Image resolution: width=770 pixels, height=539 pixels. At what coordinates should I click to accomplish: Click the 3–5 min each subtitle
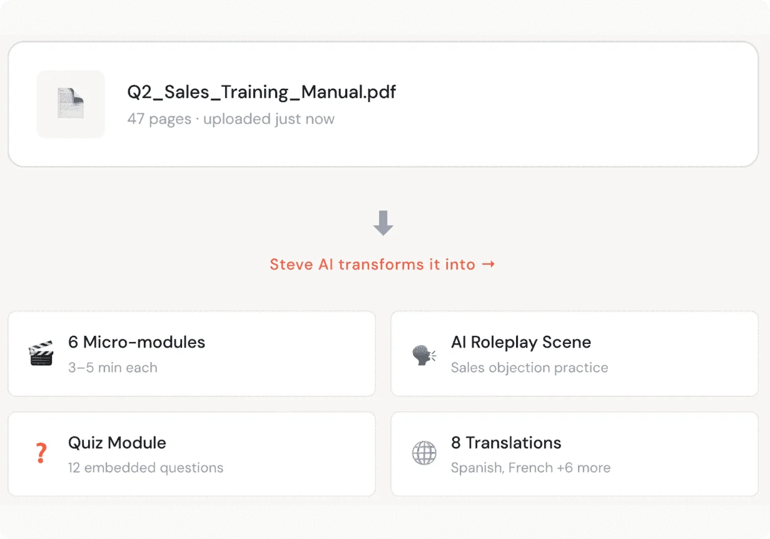(113, 368)
